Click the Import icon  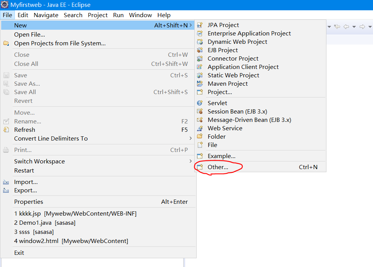click(x=6, y=182)
